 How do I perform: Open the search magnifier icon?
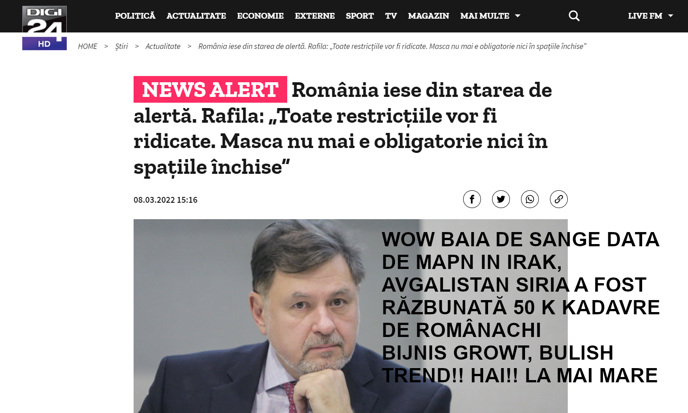[574, 16]
